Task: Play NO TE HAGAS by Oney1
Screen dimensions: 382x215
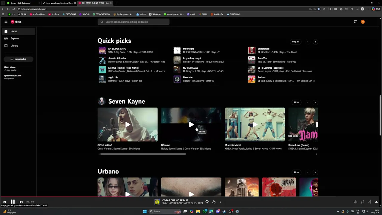Action: click(x=177, y=70)
